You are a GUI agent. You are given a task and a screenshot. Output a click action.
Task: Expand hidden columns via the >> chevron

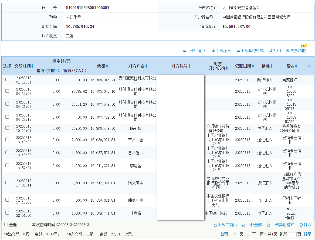click(x=310, y=66)
